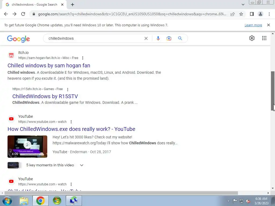Click the address bar URL
275x206 pixels.
[132, 14]
